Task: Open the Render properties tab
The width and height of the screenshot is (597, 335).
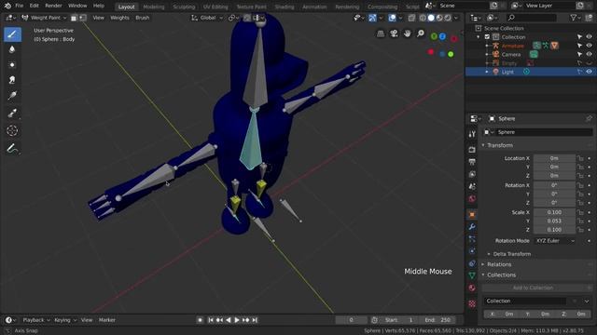Action: (x=472, y=150)
